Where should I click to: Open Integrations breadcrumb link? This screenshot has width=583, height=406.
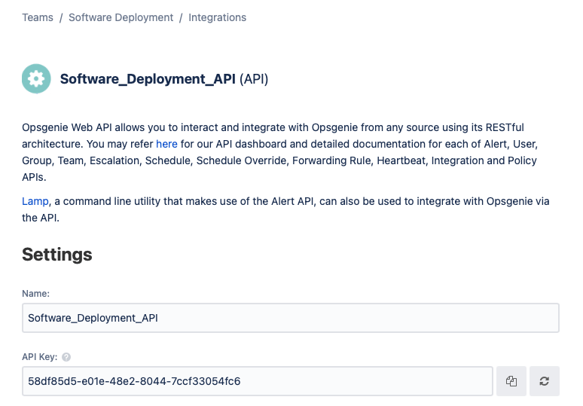coord(217,17)
